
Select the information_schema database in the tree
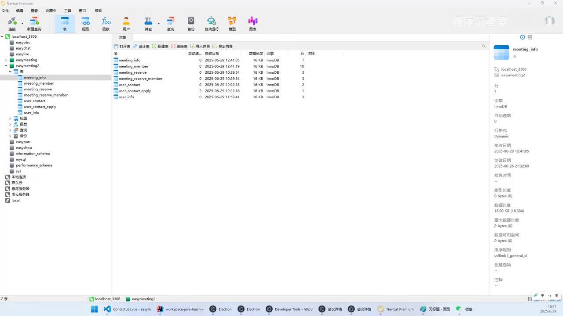coord(33,154)
